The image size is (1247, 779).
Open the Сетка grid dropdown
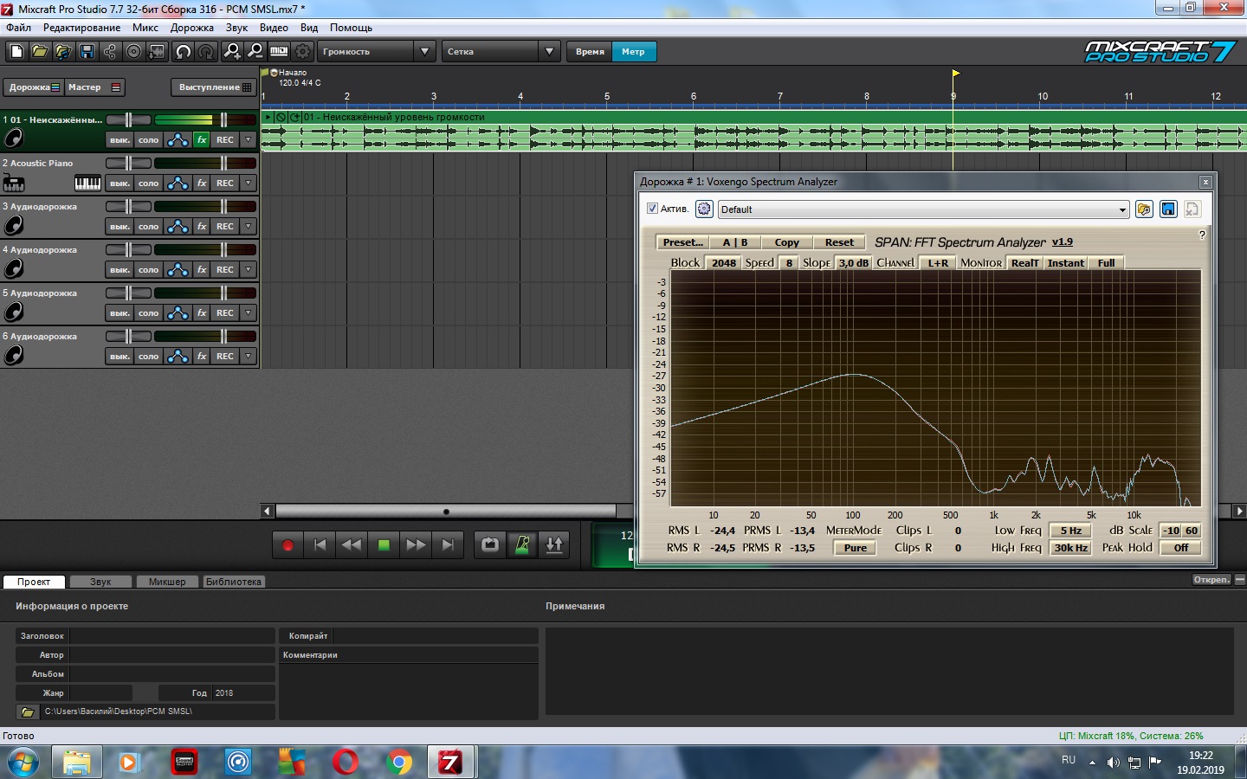[549, 52]
